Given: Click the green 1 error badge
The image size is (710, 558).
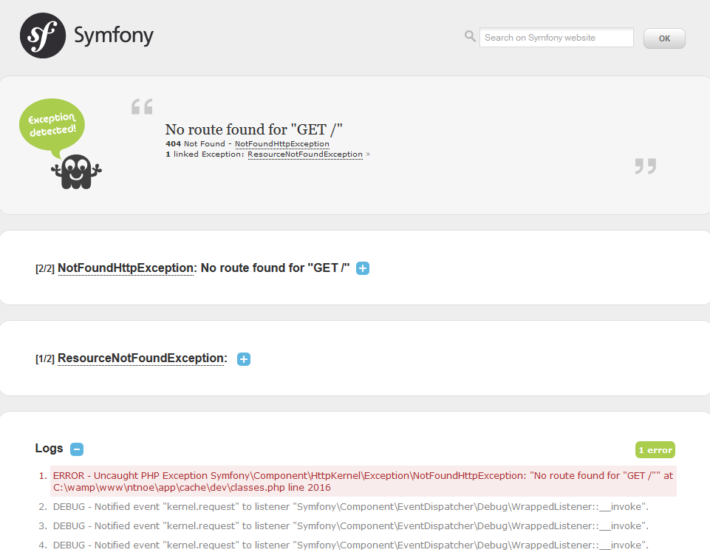Looking at the screenshot, I should (655, 450).
